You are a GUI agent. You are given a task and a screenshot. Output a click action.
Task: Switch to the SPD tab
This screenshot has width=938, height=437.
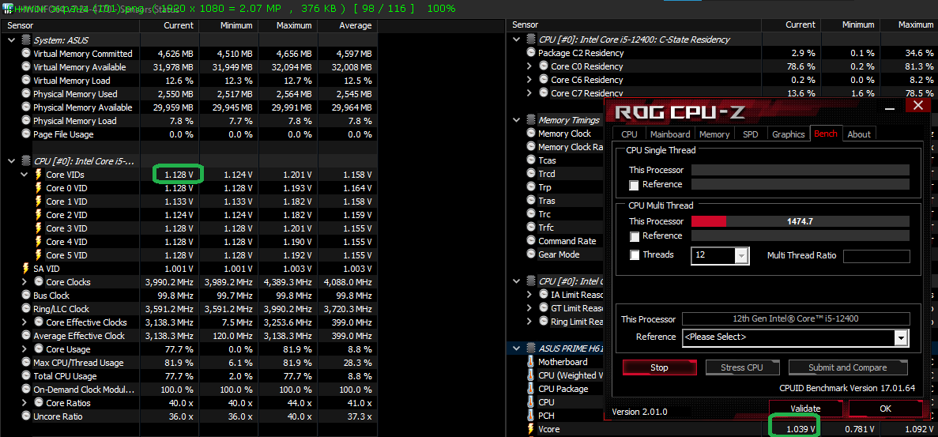[x=750, y=134]
